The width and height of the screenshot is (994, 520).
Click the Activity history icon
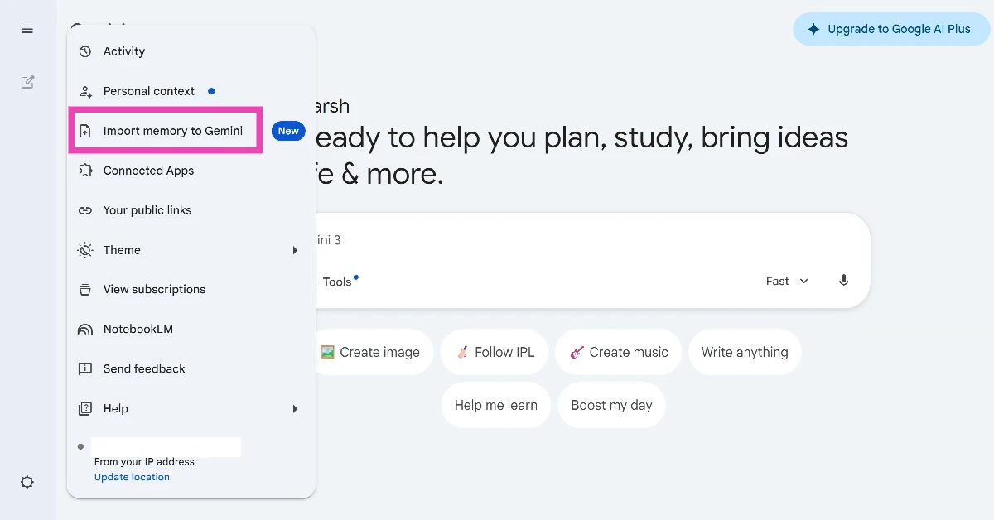click(x=84, y=51)
